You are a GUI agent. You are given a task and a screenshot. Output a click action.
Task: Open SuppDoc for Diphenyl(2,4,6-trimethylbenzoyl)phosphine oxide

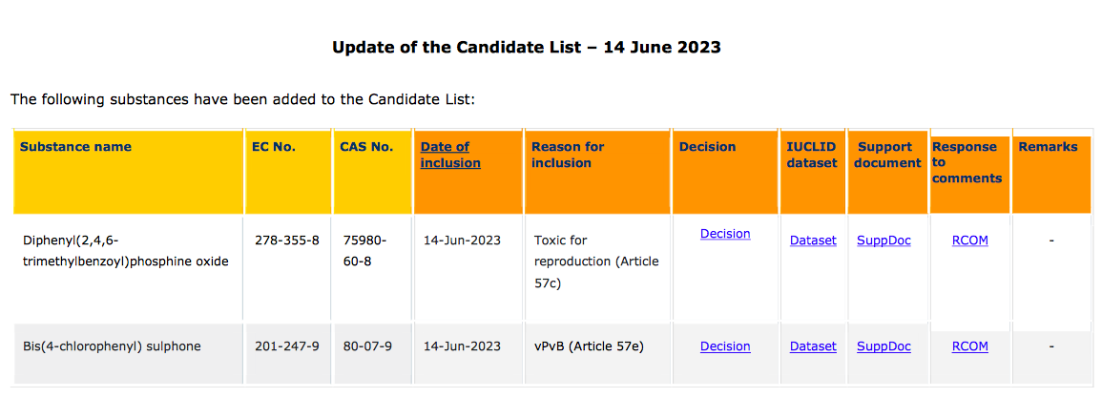click(x=884, y=241)
